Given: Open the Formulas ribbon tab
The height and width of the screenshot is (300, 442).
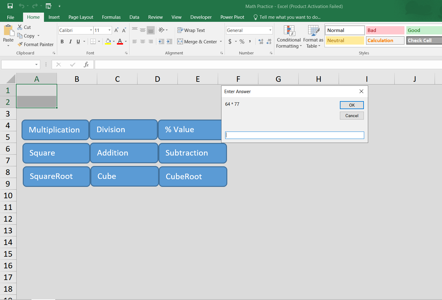Looking at the screenshot, I should pyautogui.click(x=111, y=17).
